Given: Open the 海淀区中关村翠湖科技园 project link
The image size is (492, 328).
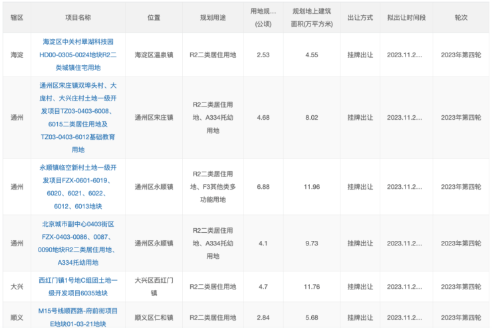Looking at the screenshot, I should click(78, 54).
